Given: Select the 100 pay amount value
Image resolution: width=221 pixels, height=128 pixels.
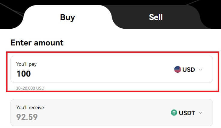Looking at the screenshot, I should point(24,73).
